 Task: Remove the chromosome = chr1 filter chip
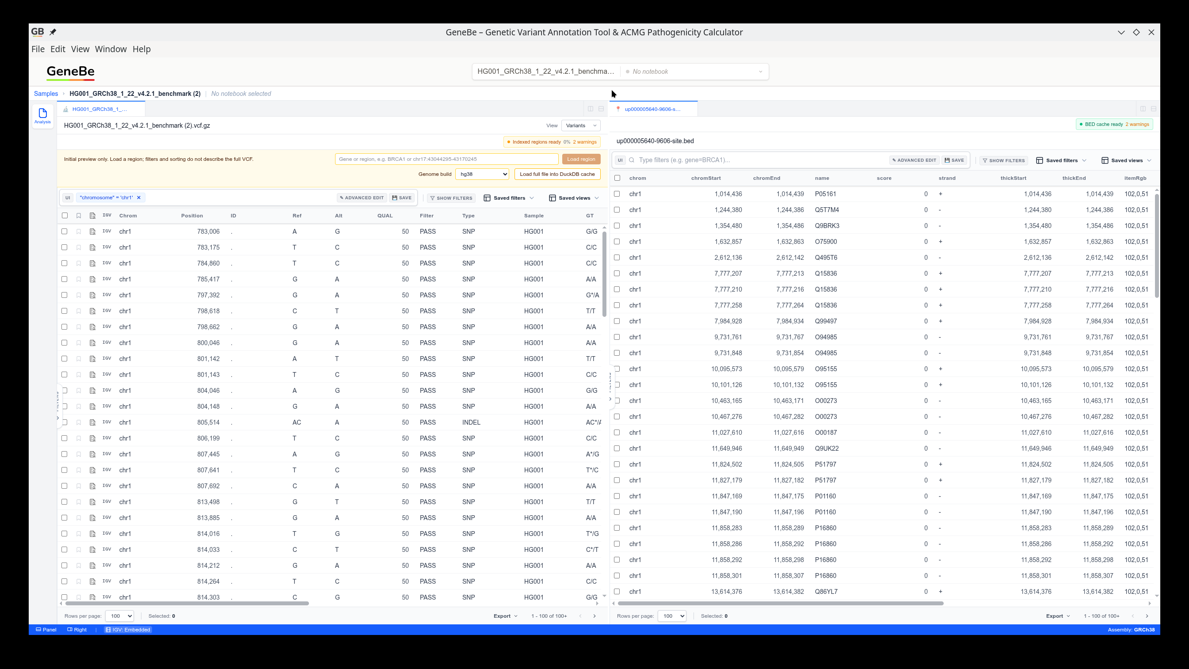pos(138,198)
